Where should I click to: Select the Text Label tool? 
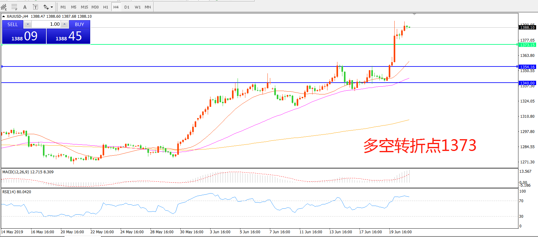[x=35, y=7]
